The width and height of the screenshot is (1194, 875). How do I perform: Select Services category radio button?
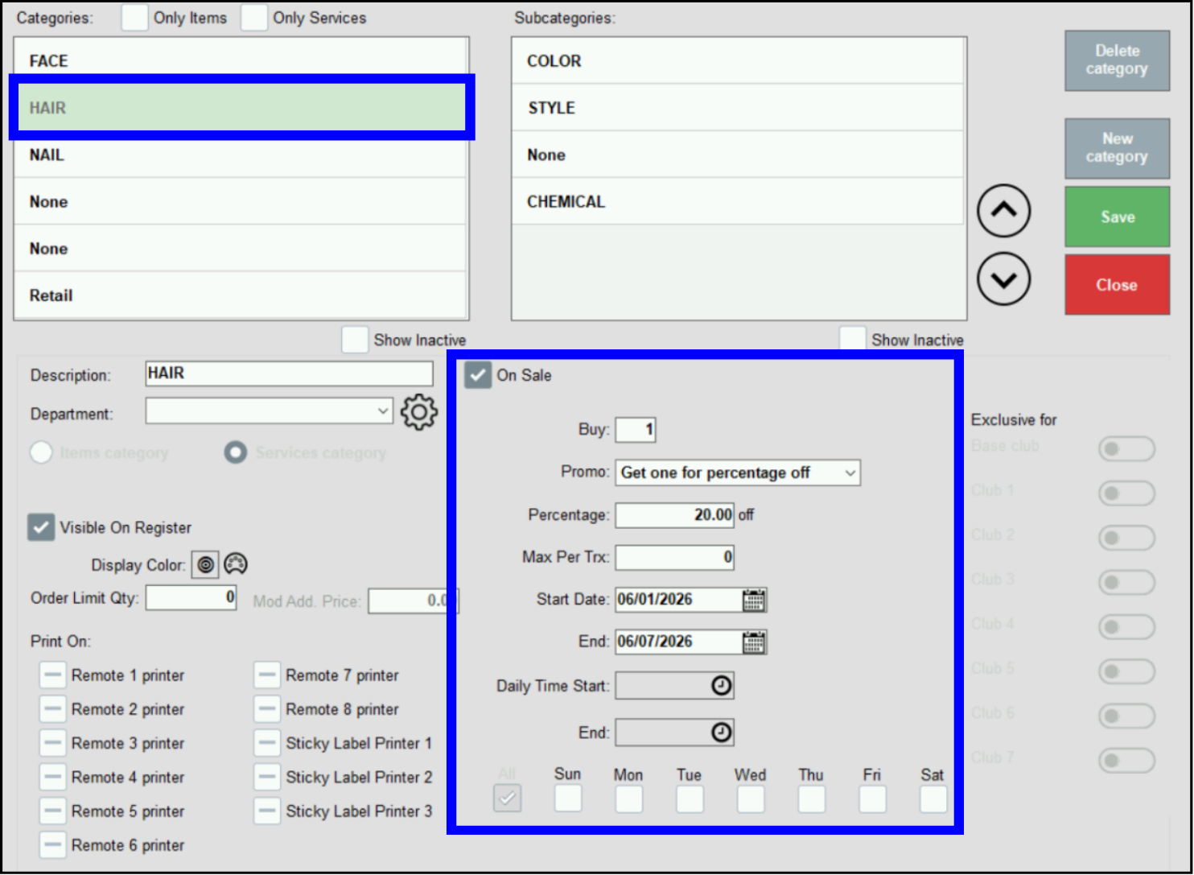click(235, 452)
